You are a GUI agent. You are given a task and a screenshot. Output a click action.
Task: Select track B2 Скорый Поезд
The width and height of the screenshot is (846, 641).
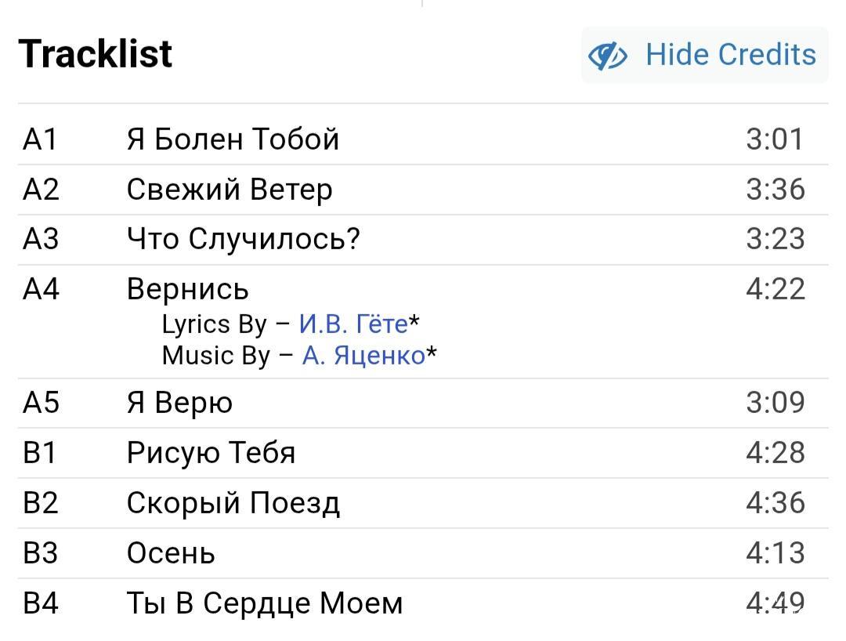pyautogui.click(x=423, y=503)
